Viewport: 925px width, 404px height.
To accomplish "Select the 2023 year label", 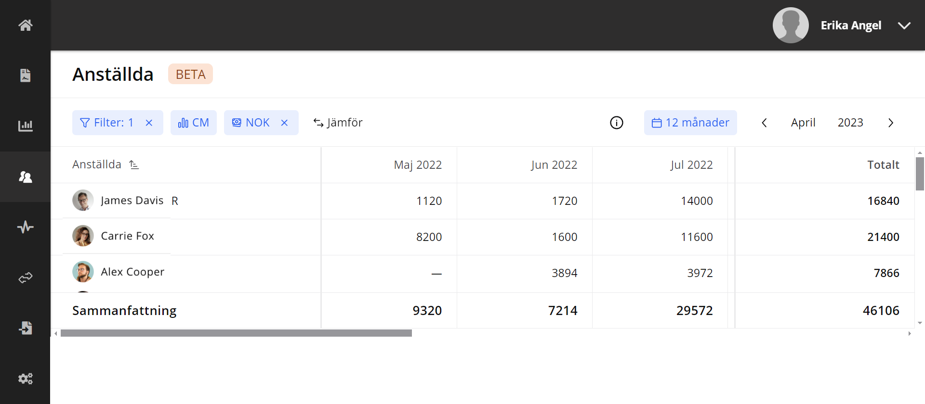I will coord(850,123).
